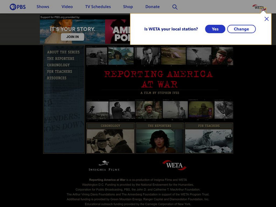Open For Teachers in the sidebar
The height and width of the screenshot is (207, 276).
[59, 72]
